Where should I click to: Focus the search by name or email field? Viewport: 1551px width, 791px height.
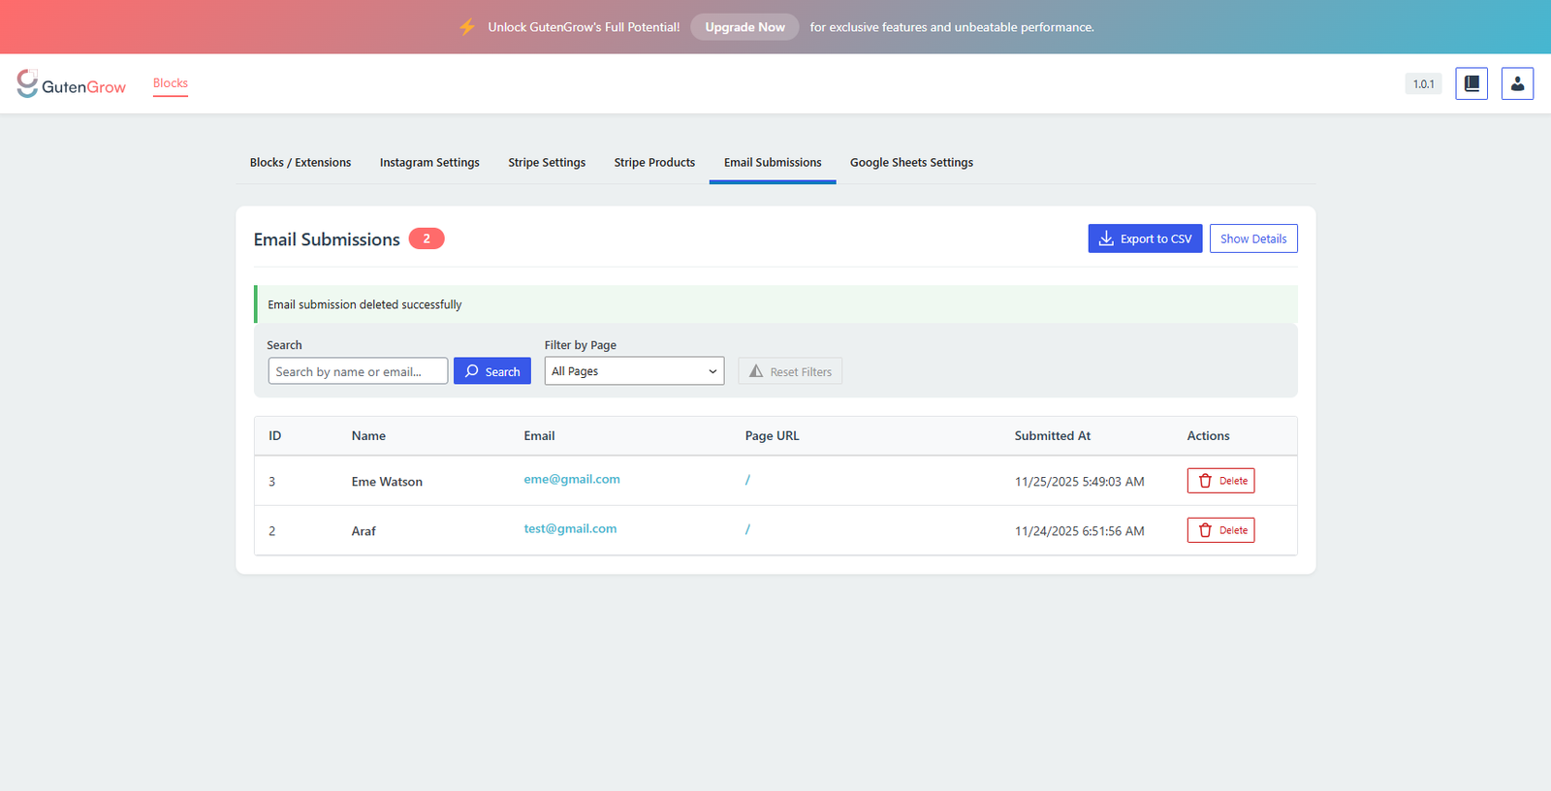coord(358,371)
